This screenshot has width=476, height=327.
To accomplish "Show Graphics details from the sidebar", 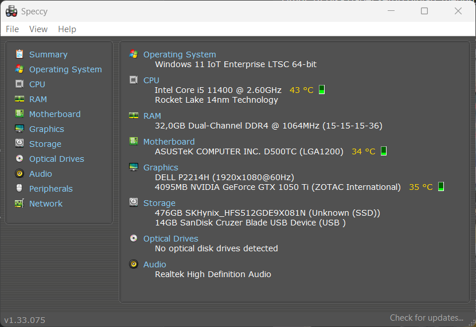I will 46,129.
